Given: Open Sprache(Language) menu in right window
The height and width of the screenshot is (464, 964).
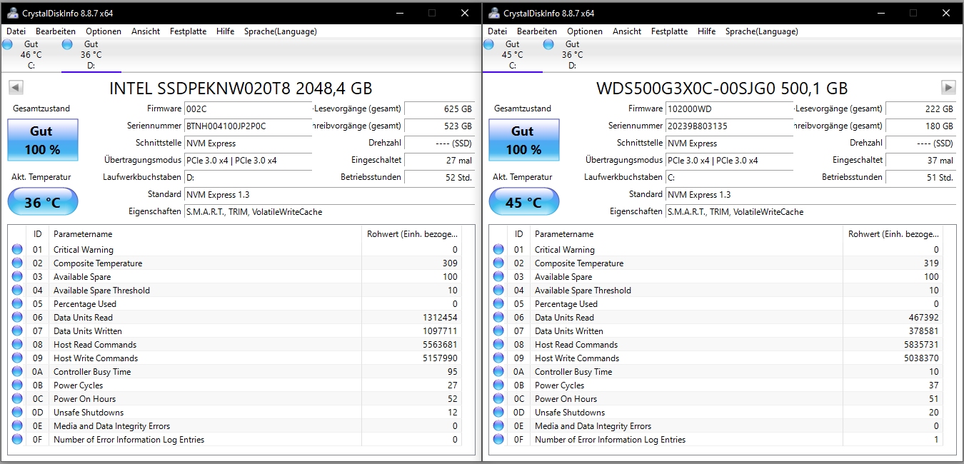Looking at the screenshot, I should point(762,31).
